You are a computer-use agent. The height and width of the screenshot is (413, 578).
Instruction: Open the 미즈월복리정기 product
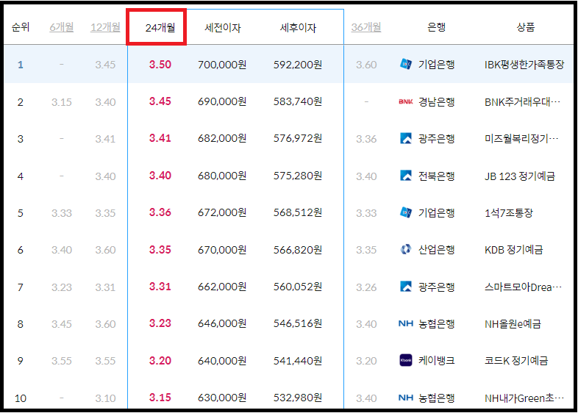521,139
